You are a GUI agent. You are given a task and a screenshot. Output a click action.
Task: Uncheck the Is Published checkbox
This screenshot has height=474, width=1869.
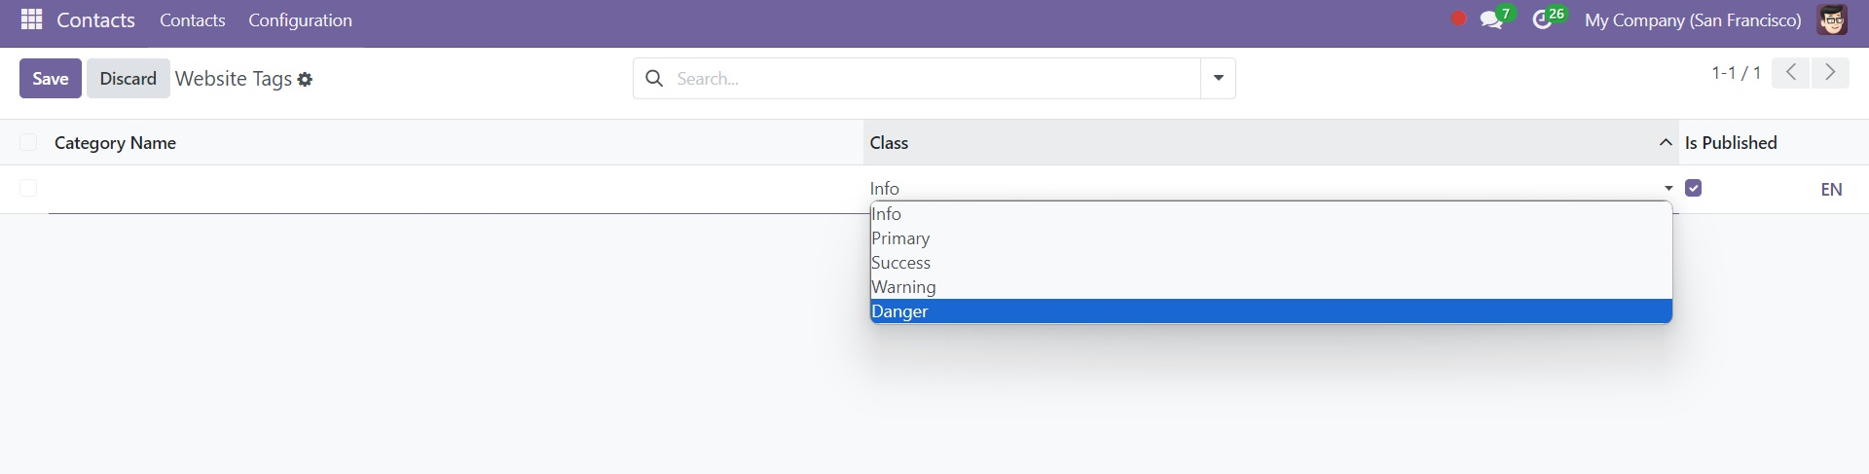1694,188
